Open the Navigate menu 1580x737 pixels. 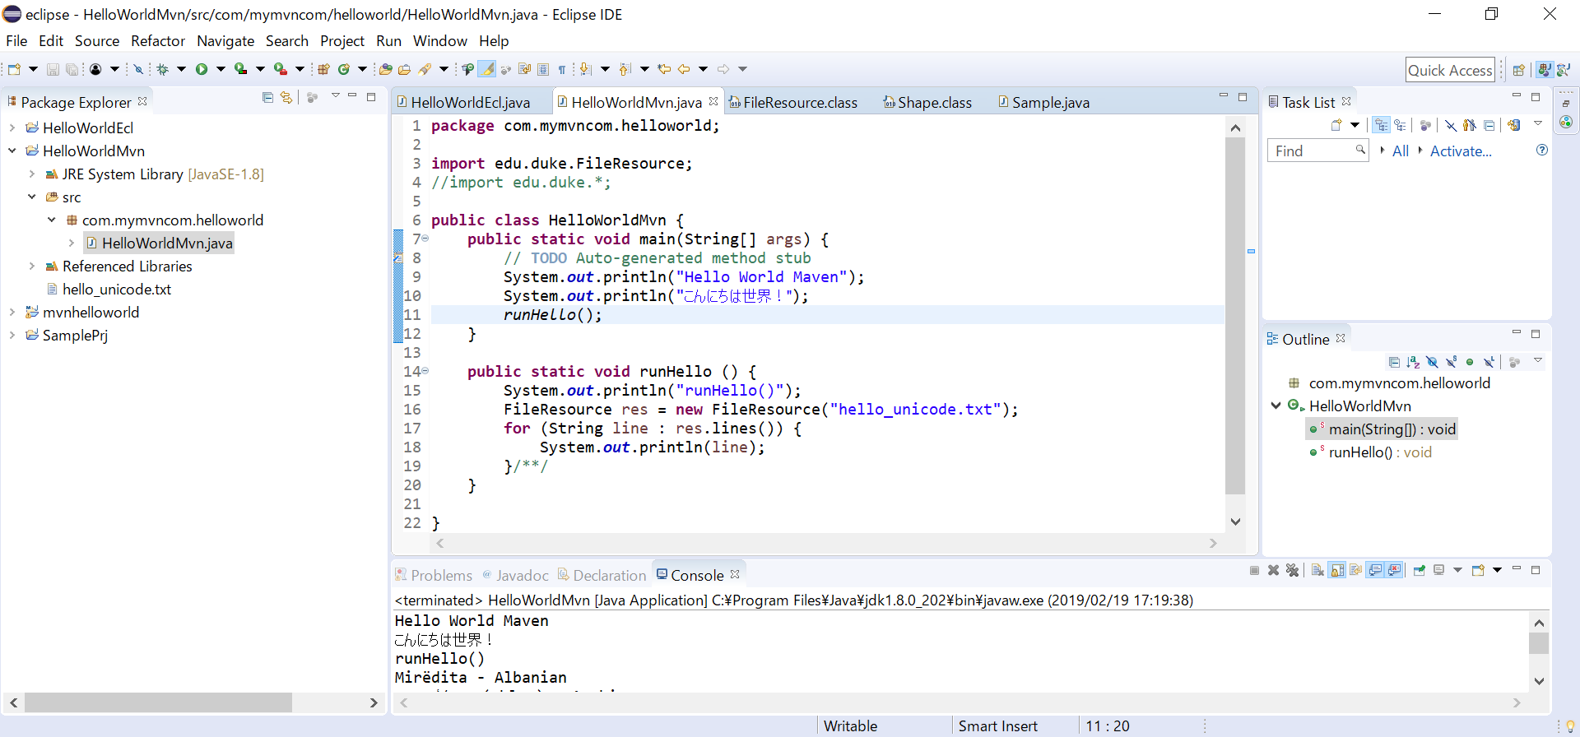pos(225,40)
